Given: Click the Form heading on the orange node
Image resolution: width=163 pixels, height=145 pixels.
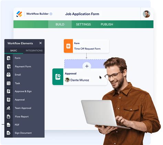Looking at the screenshot, I should 77,43.
